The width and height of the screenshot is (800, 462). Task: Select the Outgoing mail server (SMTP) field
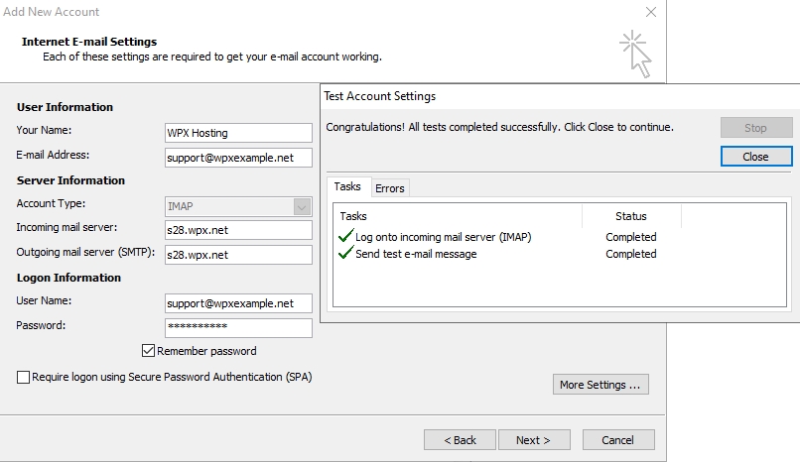pos(238,255)
